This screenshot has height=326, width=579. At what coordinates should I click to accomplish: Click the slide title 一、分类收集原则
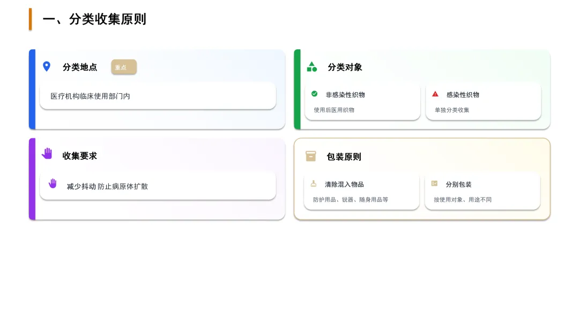click(x=94, y=19)
